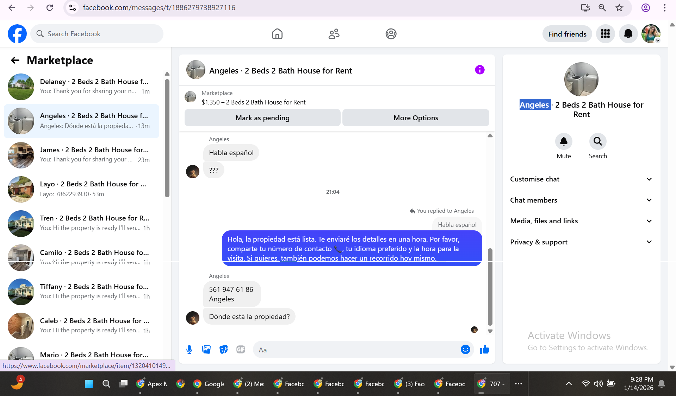This screenshot has width=676, height=396.
Task: Open the Task View icon on taskbar
Action: point(123,384)
